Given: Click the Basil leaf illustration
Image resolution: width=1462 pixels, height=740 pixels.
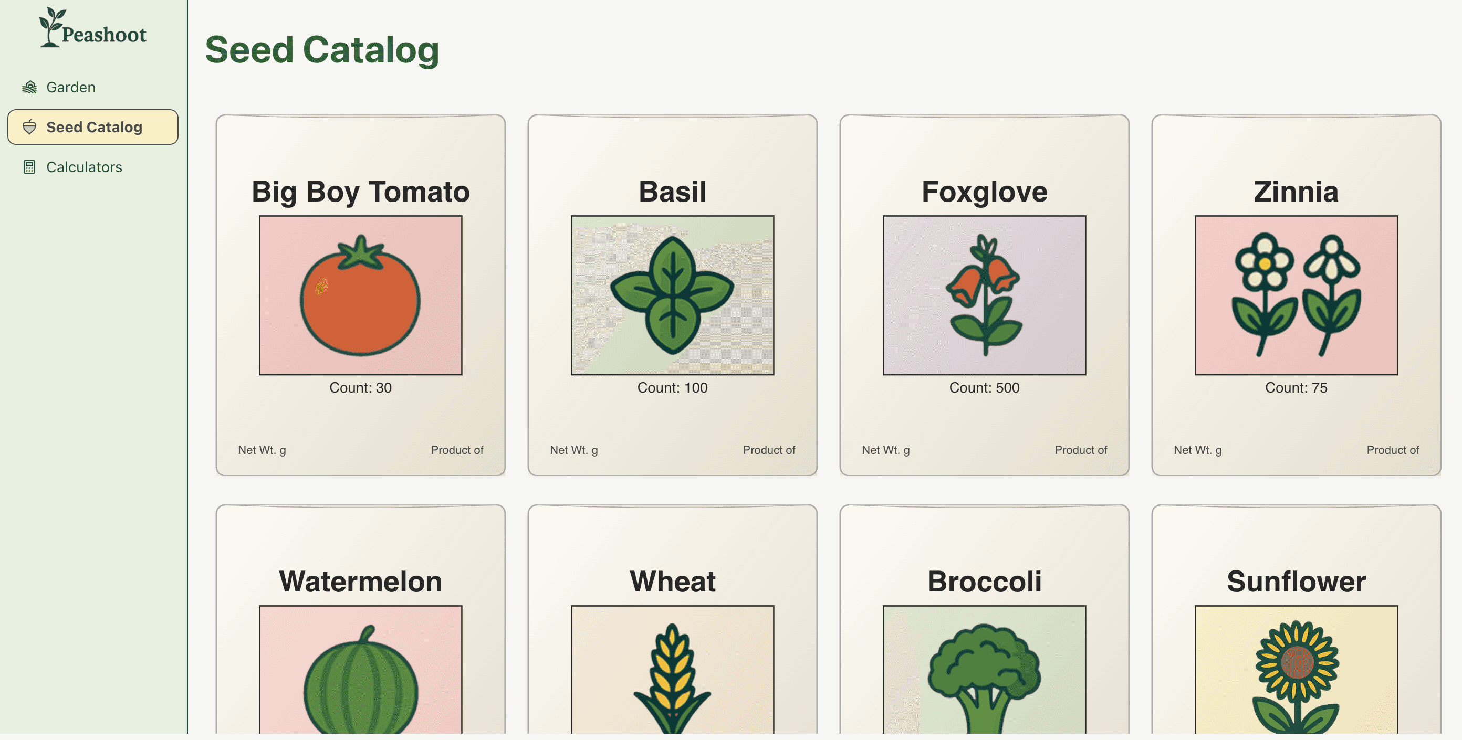Looking at the screenshot, I should pyautogui.click(x=673, y=295).
